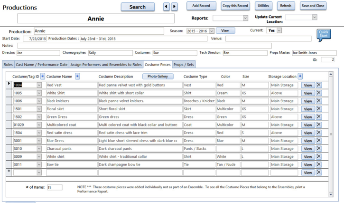Viewport: 344px width, 203px height.
Task: Click the X on the blank new row
Action: point(319,173)
